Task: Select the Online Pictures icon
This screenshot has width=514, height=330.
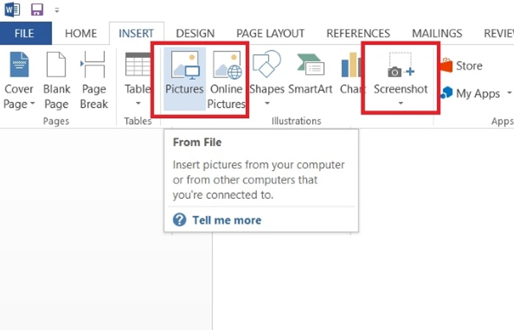Action: (x=227, y=65)
